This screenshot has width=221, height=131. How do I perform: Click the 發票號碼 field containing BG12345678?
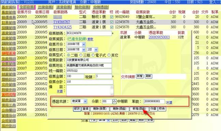pyautogui.click(x=89, y=34)
